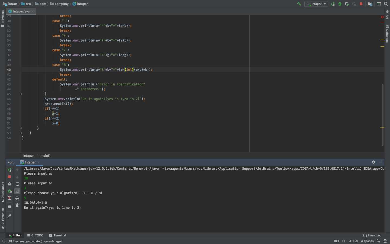Open the Project tool window

3,18
